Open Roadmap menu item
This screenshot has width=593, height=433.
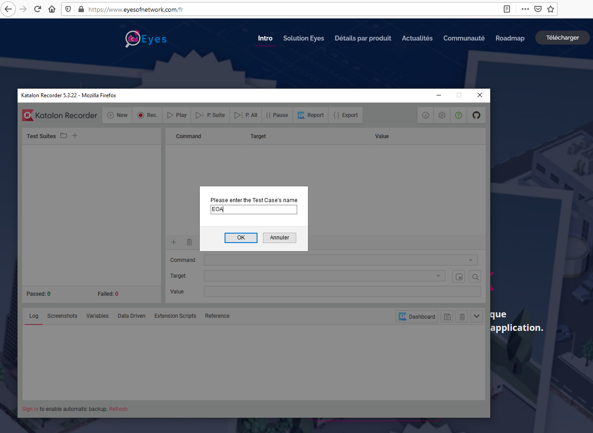[x=510, y=38]
